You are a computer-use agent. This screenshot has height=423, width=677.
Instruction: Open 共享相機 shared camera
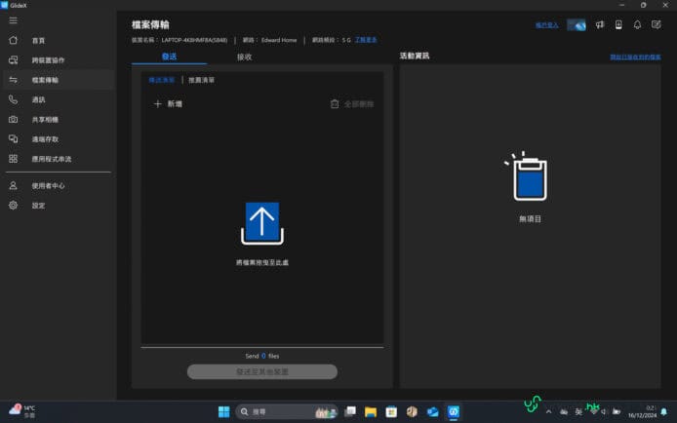pos(45,119)
